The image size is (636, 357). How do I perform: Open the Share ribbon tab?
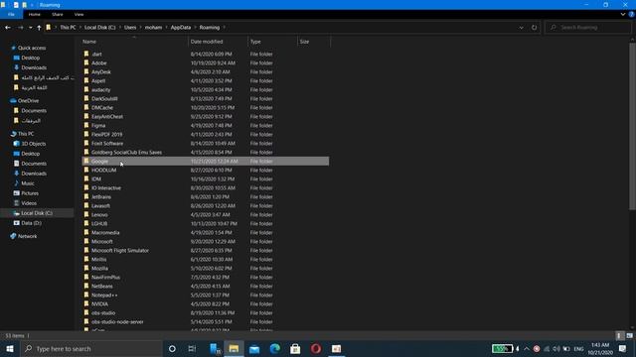[58, 14]
